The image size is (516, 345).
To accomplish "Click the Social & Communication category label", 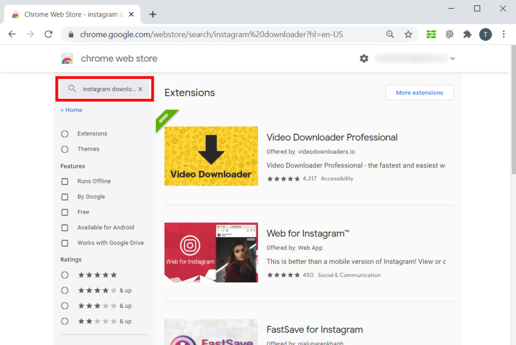I will 349,275.
